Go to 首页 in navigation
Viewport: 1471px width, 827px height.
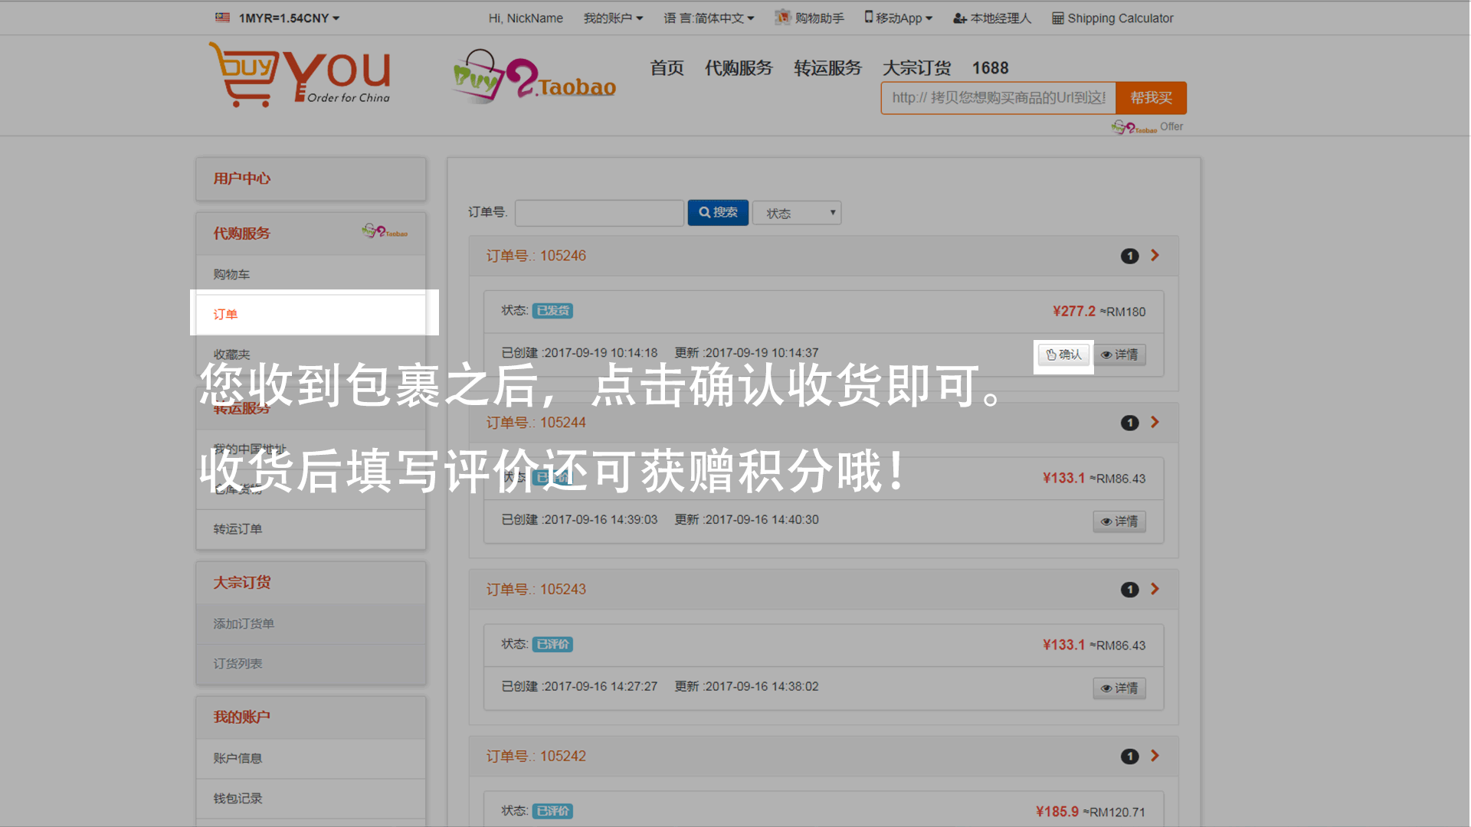click(x=667, y=68)
